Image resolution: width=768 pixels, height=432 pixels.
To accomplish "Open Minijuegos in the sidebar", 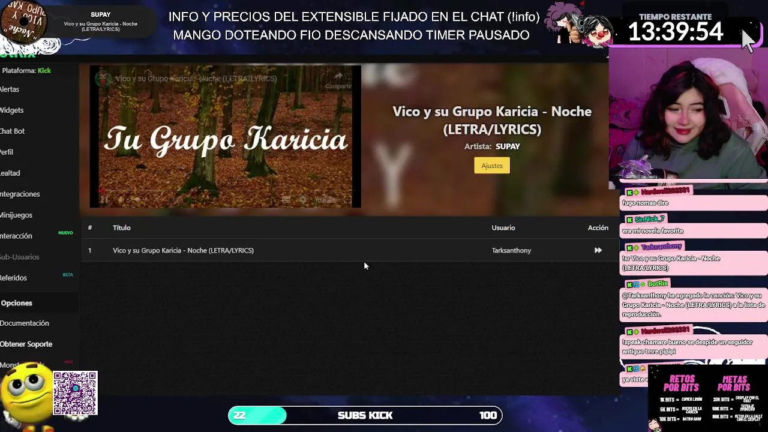I will pyautogui.click(x=16, y=215).
